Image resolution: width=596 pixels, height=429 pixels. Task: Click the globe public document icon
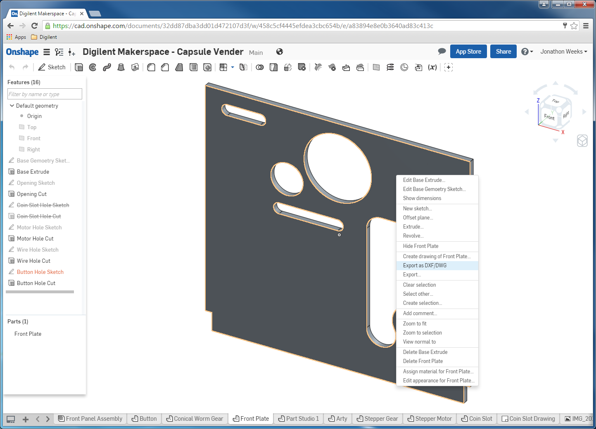click(280, 52)
